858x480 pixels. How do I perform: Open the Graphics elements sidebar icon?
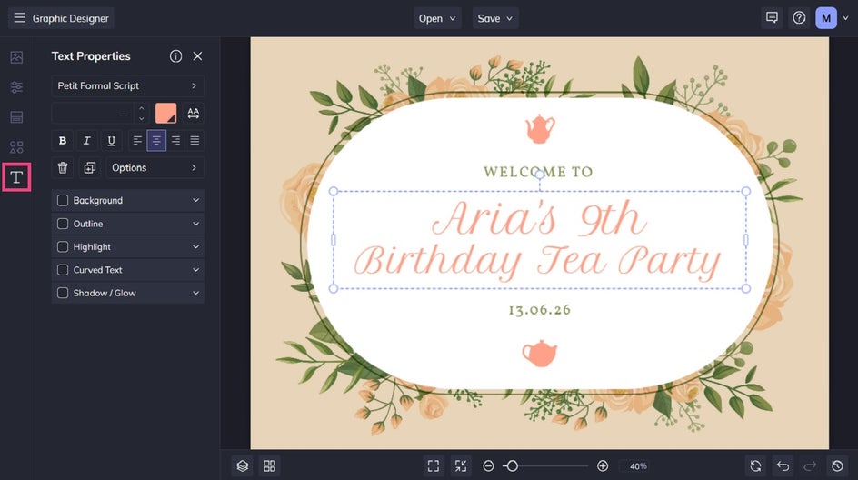16,147
